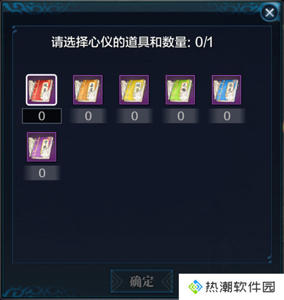
Task: Click the right arrow decoration on 确定 button
Action: point(166,282)
